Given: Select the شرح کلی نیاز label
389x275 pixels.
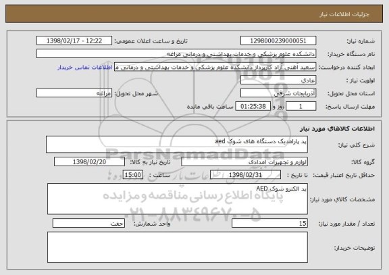Looking at the screenshot, I should (x=357, y=145).
